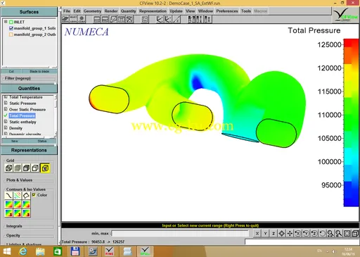
Task: Click the Y view projection button
Action: 265,233
